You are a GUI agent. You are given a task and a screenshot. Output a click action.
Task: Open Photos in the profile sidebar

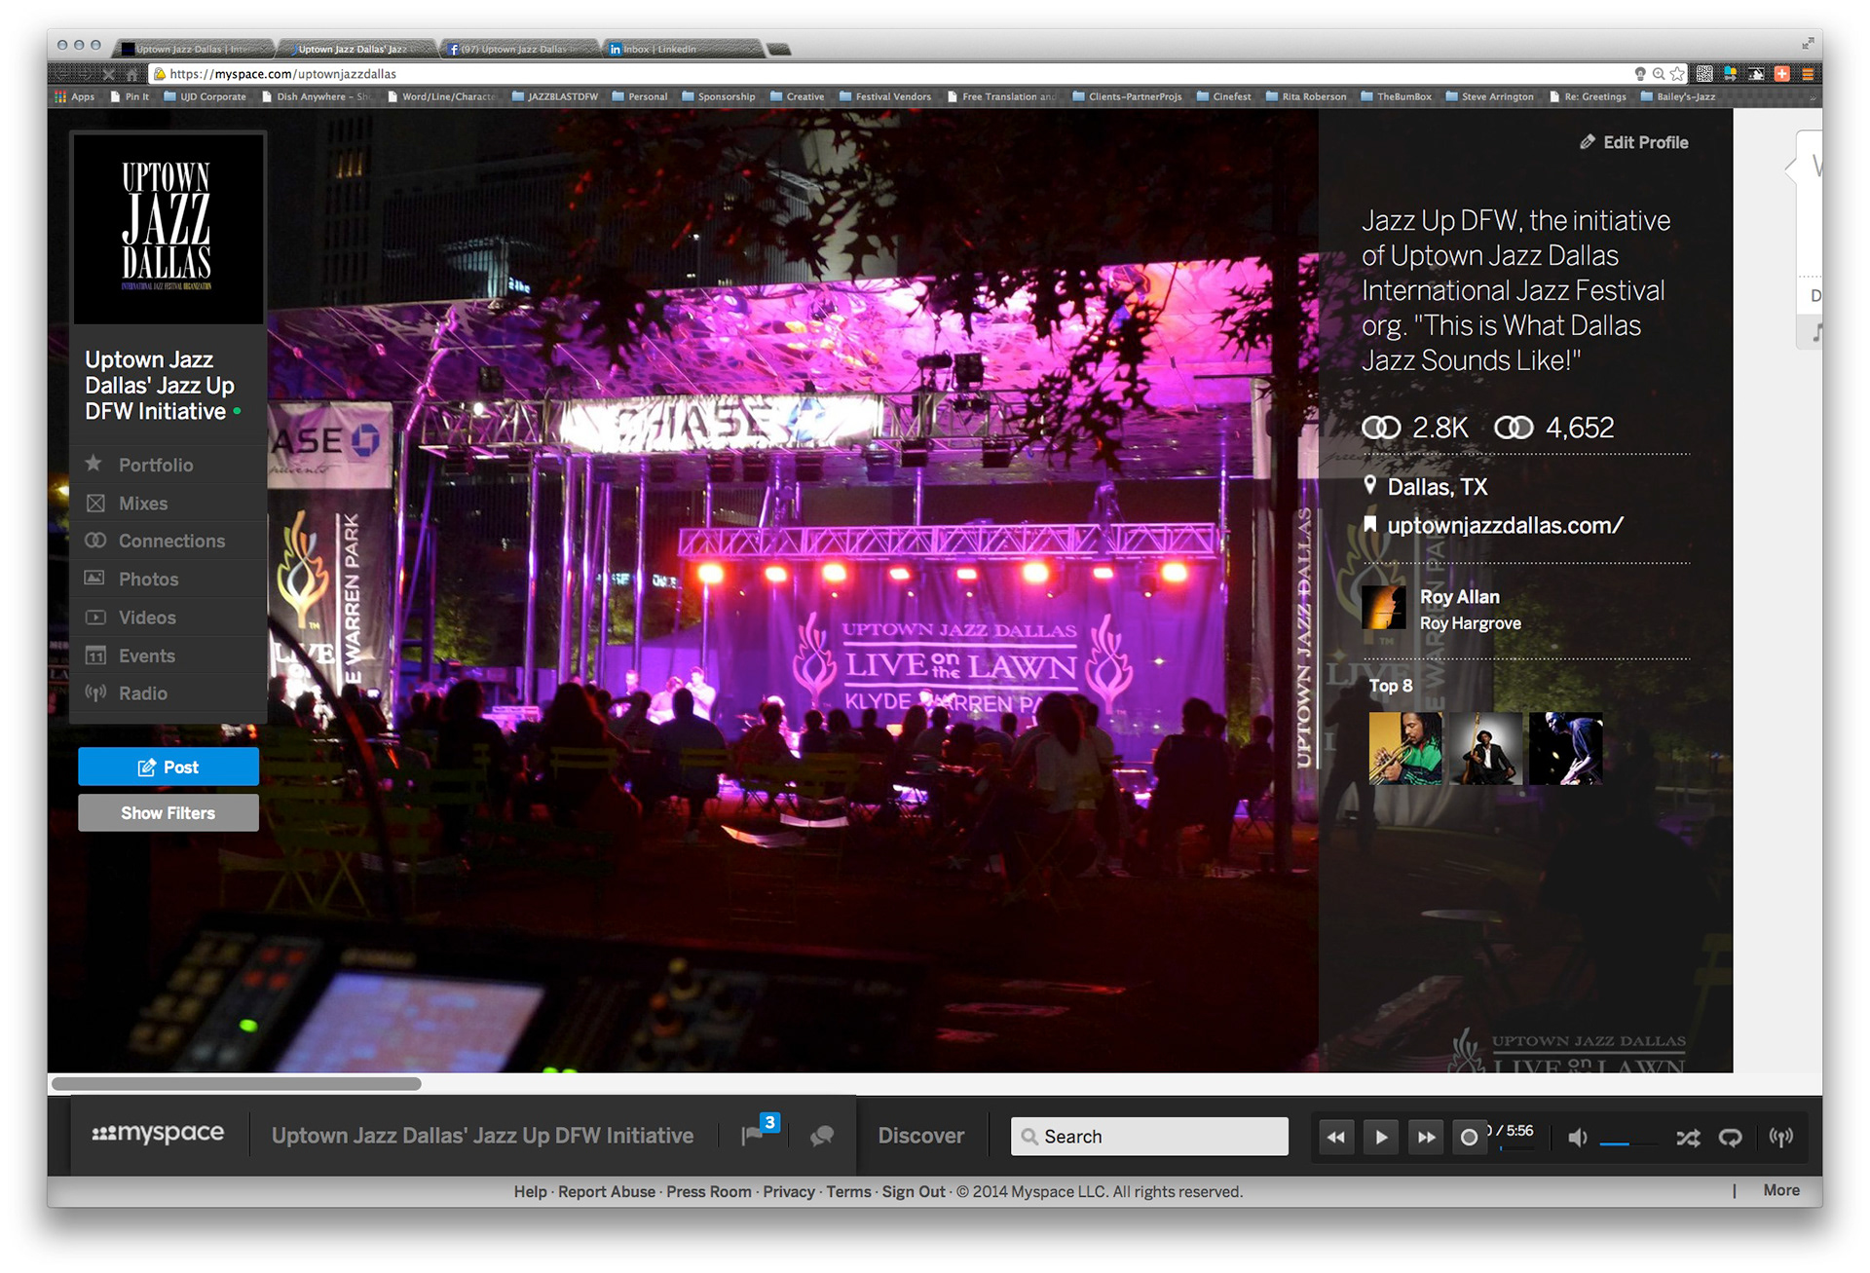point(168,579)
